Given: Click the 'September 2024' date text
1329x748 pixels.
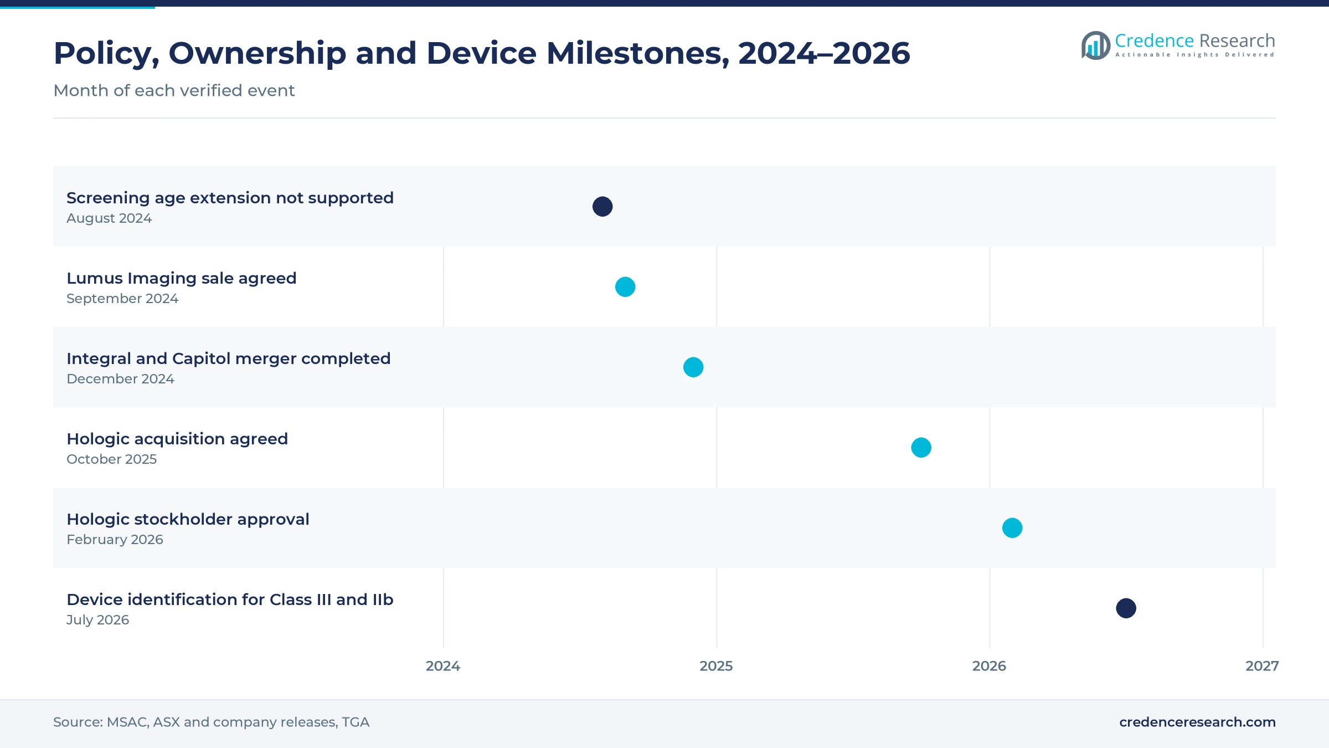Looking at the screenshot, I should point(122,299).
